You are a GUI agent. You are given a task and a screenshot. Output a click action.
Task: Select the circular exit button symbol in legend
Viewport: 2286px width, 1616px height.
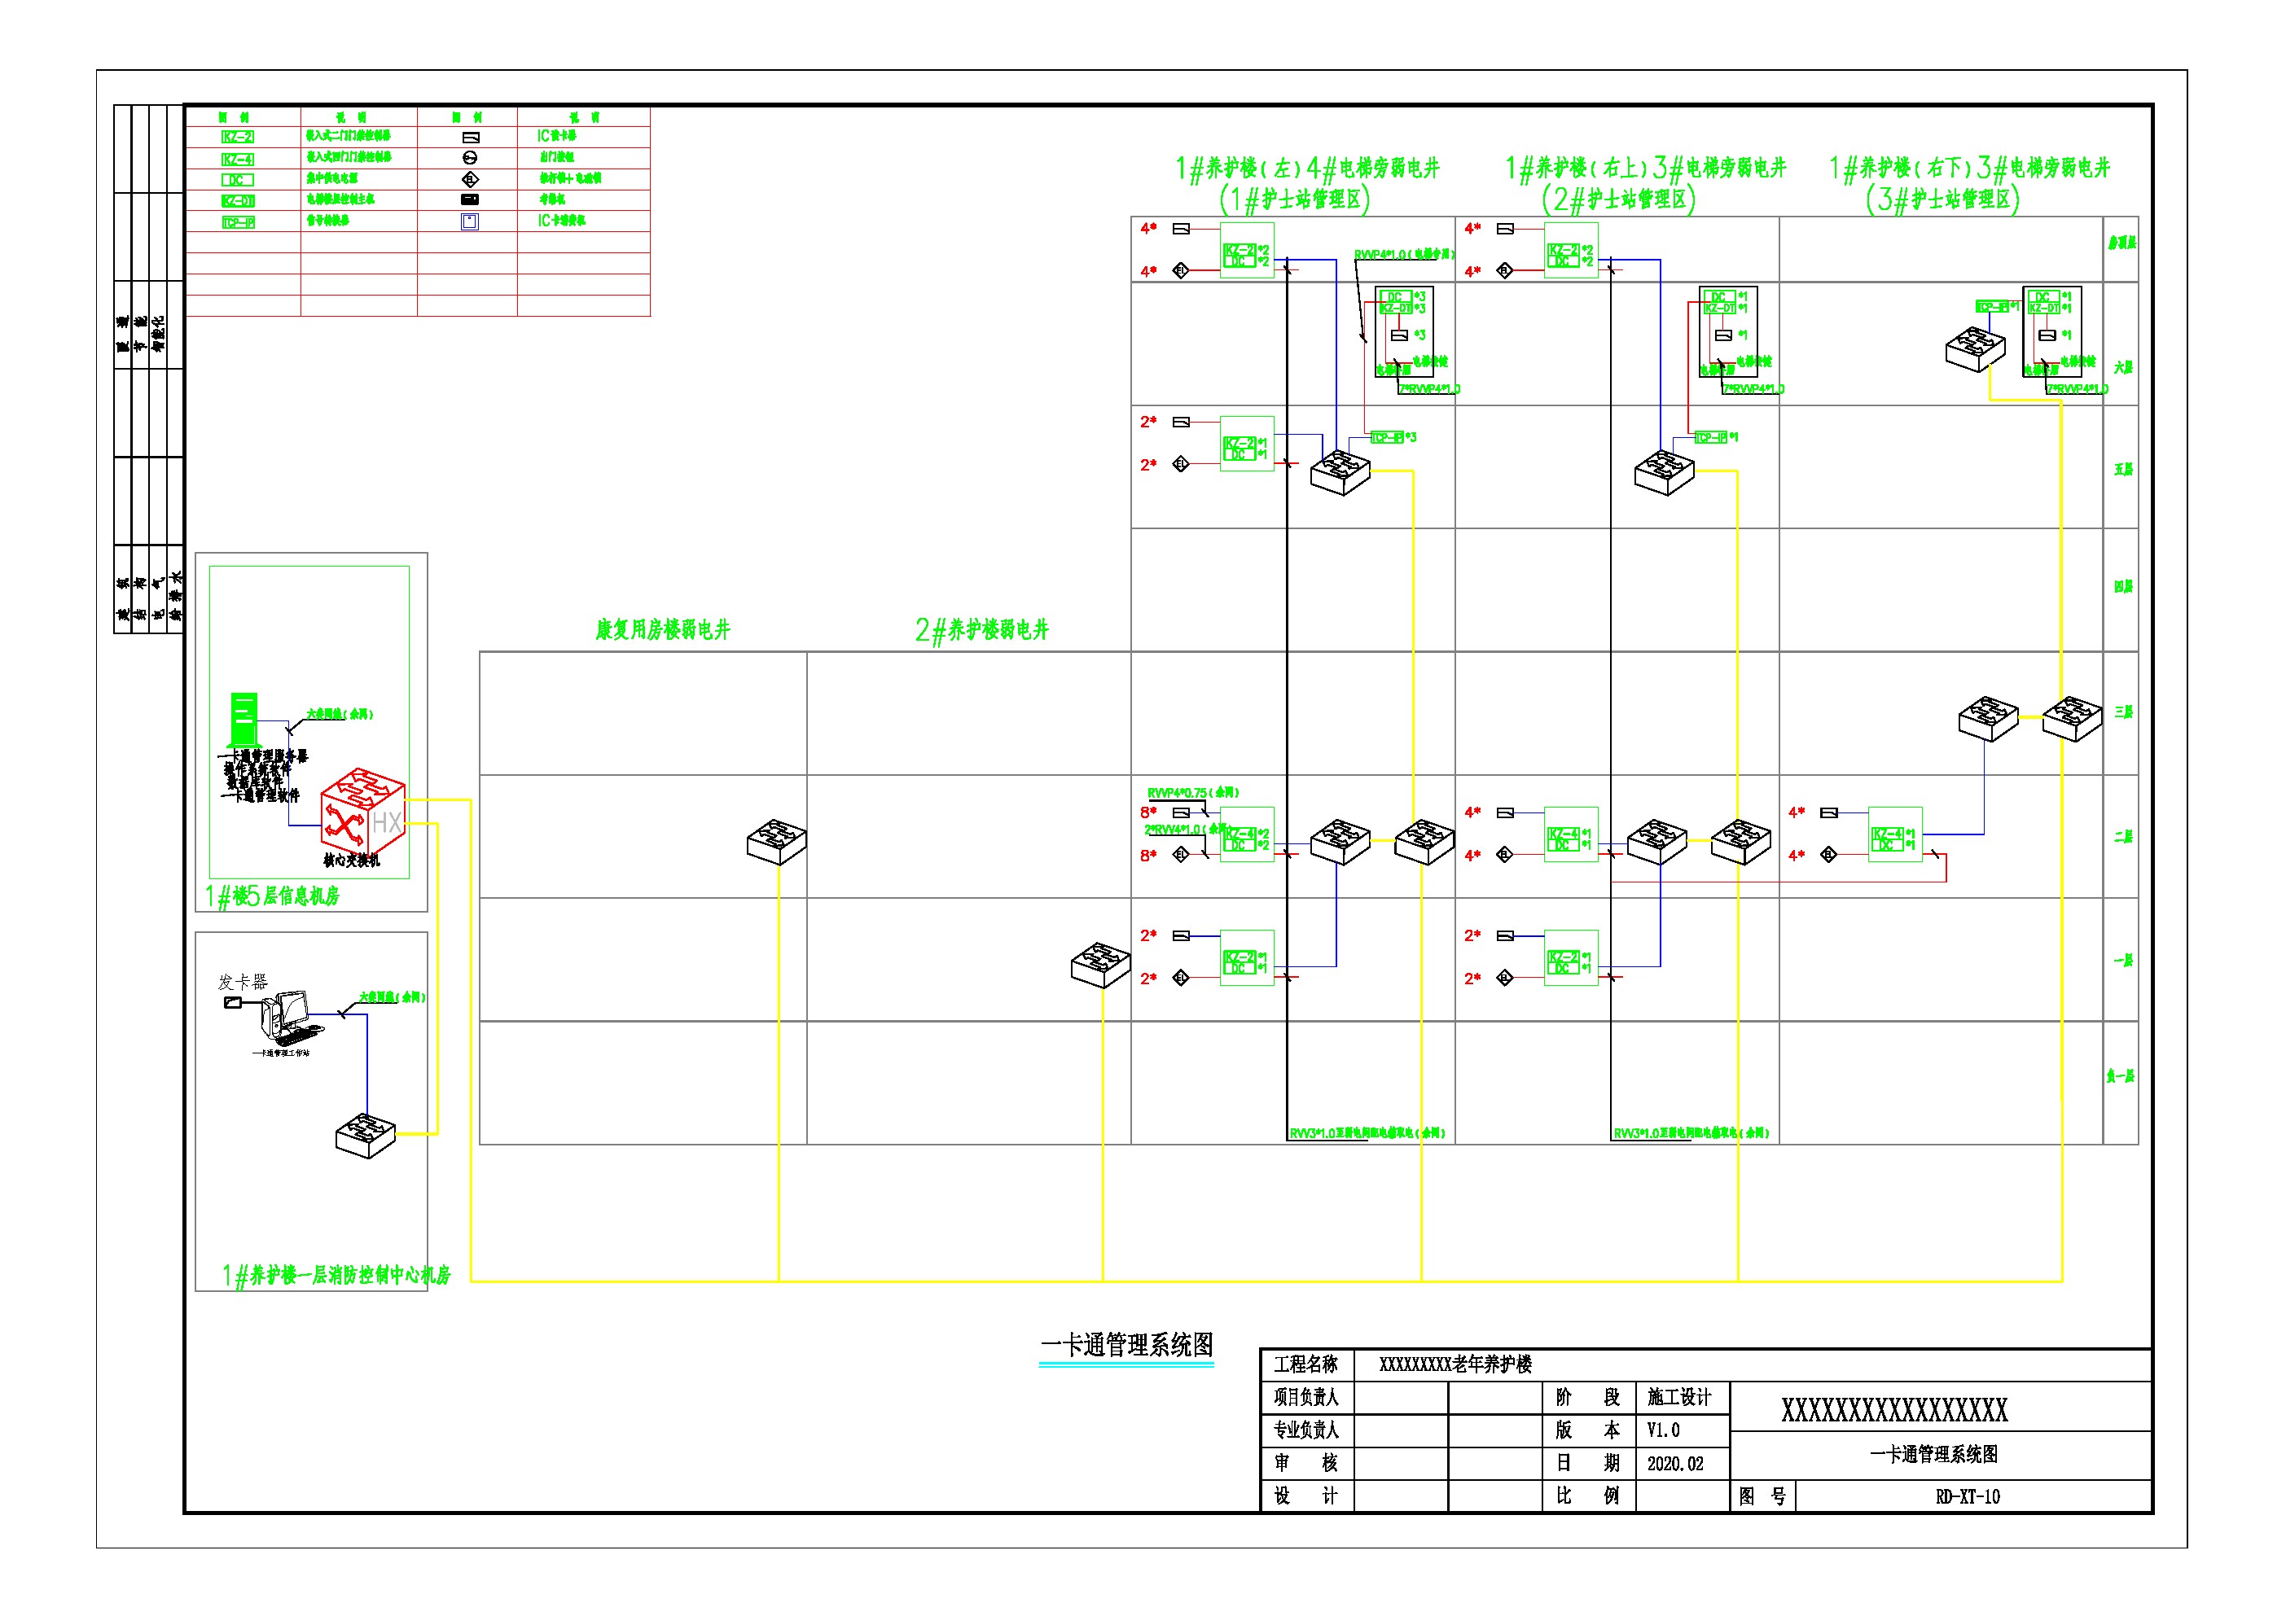(471, 158)
